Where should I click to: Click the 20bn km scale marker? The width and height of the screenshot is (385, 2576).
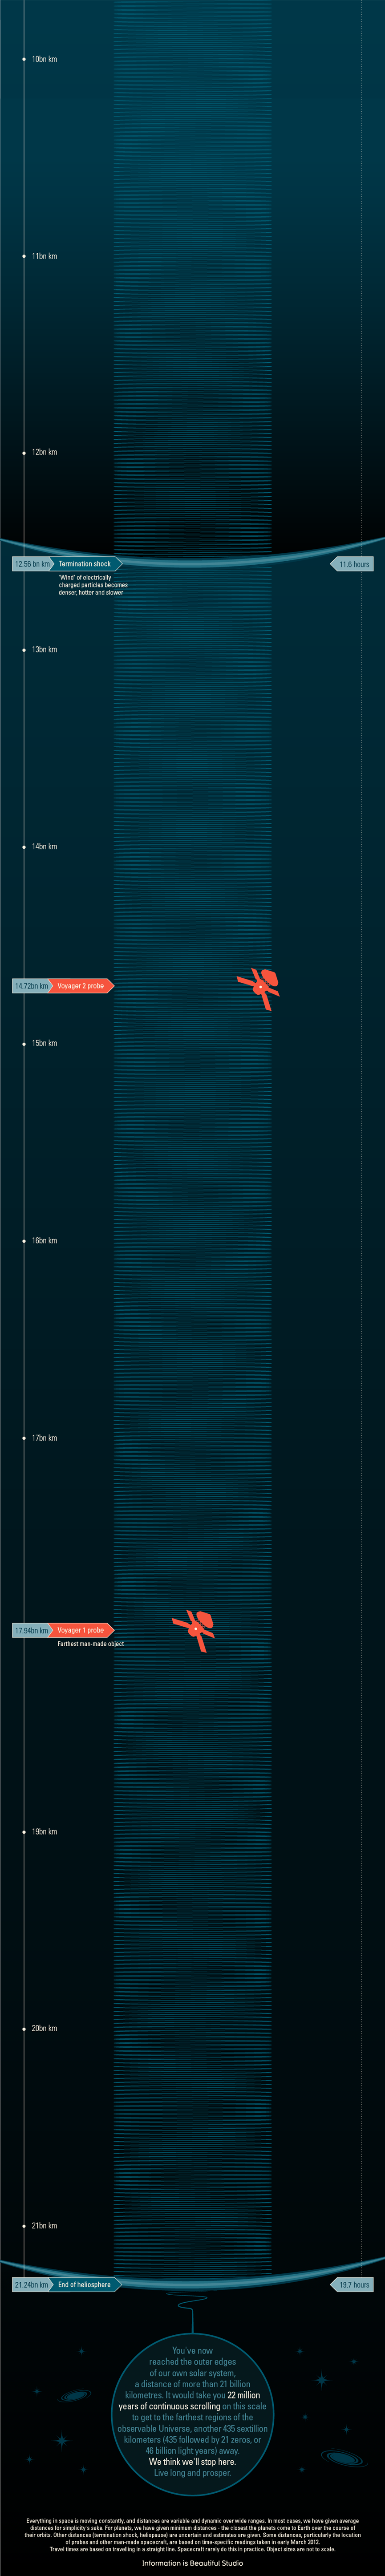tap(44, 2029)
